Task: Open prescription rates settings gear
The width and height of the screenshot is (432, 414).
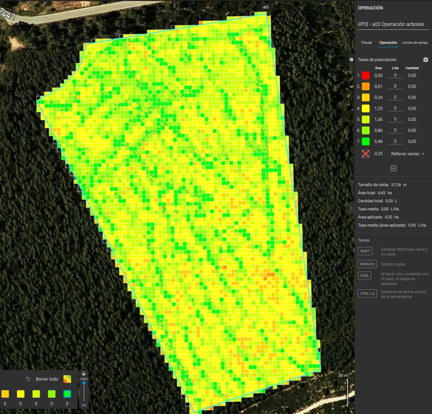Action: (x=426, y=60)
